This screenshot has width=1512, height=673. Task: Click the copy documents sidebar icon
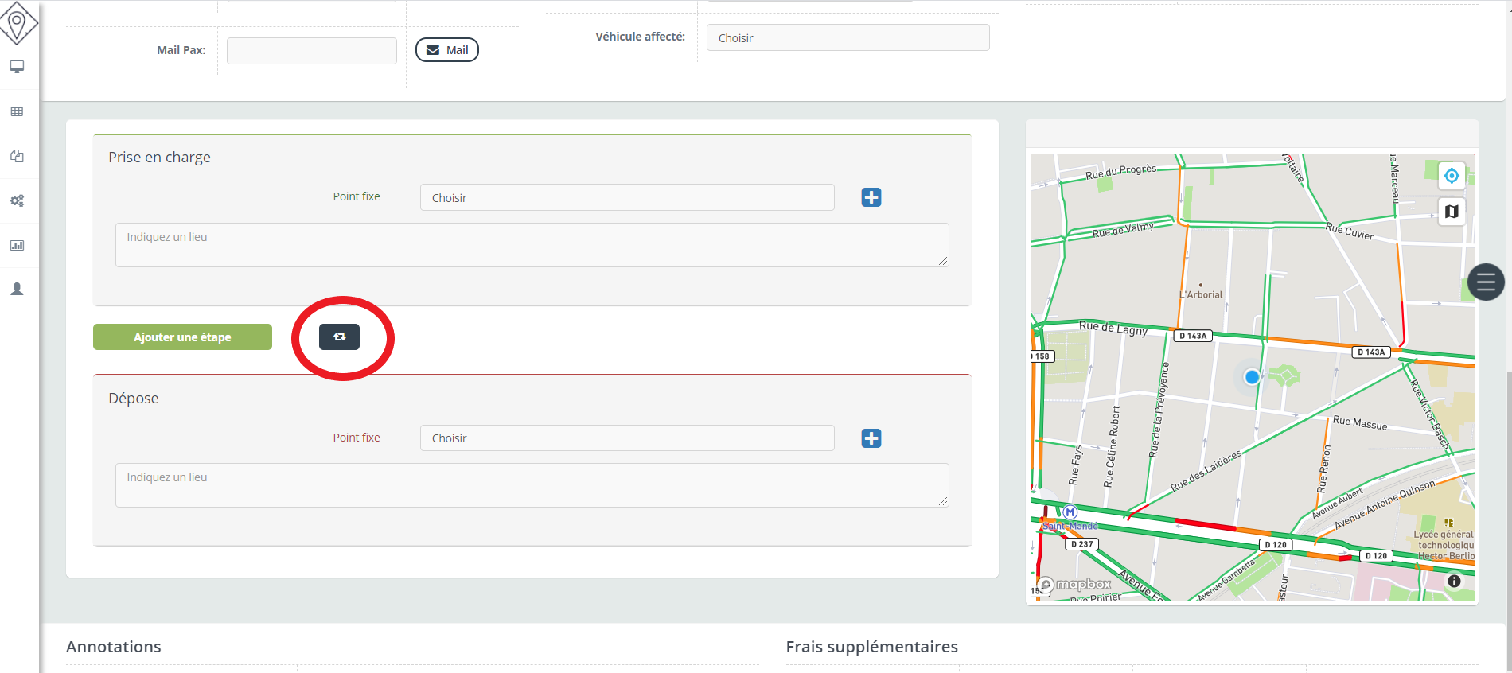point(17,156)
